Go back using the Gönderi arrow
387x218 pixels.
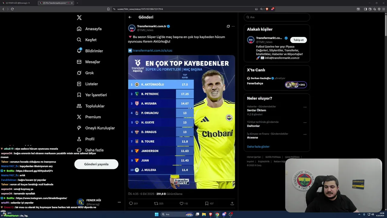(130, 17)
